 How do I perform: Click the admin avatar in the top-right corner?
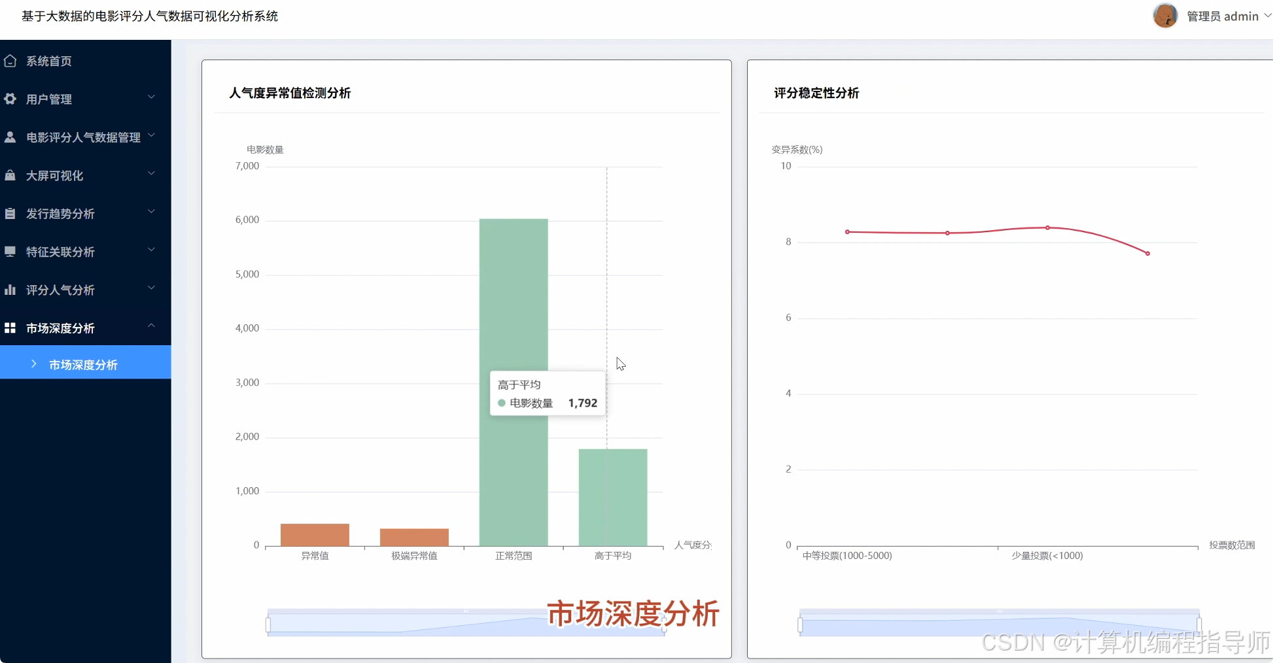1164,16
